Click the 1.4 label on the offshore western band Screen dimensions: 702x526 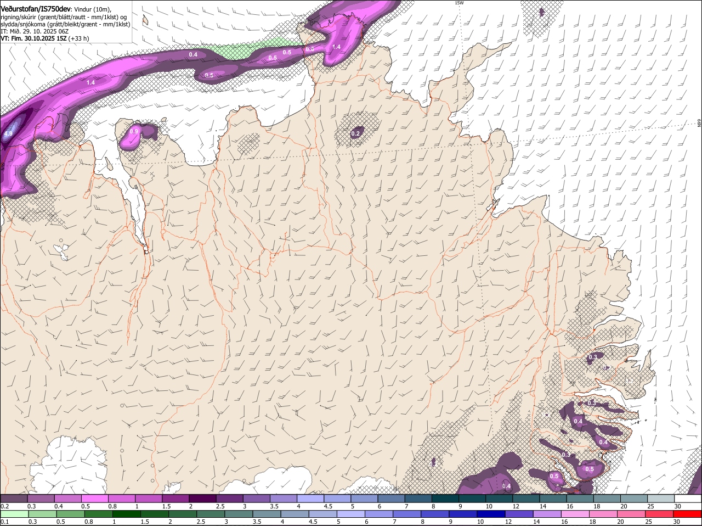click(x=91, y=82)
